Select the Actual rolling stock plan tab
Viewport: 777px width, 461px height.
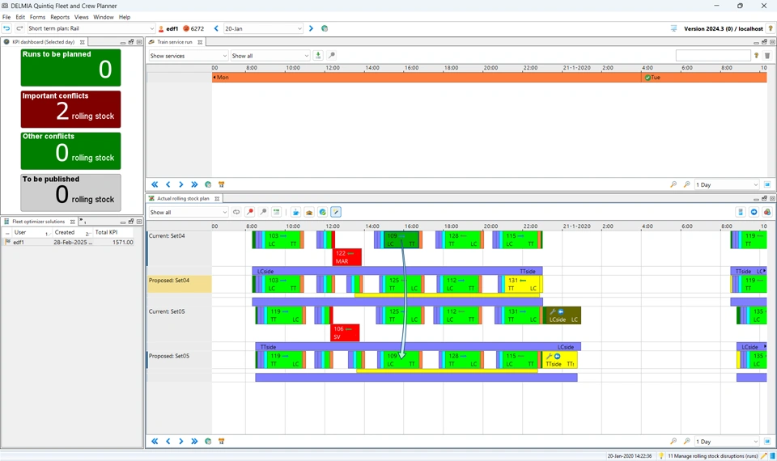point(183,199)
